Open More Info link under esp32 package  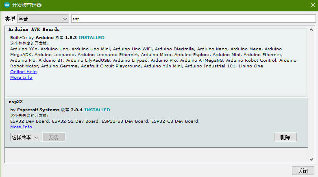tap(21, 127)
